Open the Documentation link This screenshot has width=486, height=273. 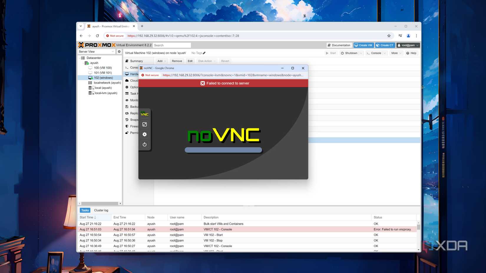coord(339,45)
